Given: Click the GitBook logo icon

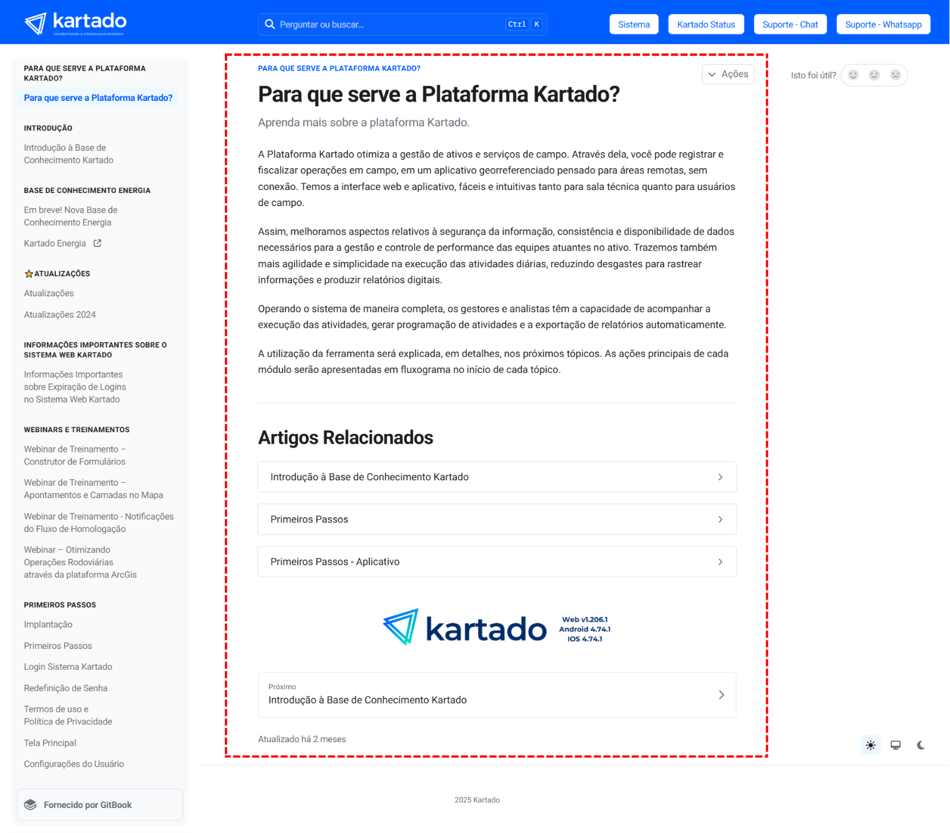Looking at the screenshot, I should coord(30,805).
